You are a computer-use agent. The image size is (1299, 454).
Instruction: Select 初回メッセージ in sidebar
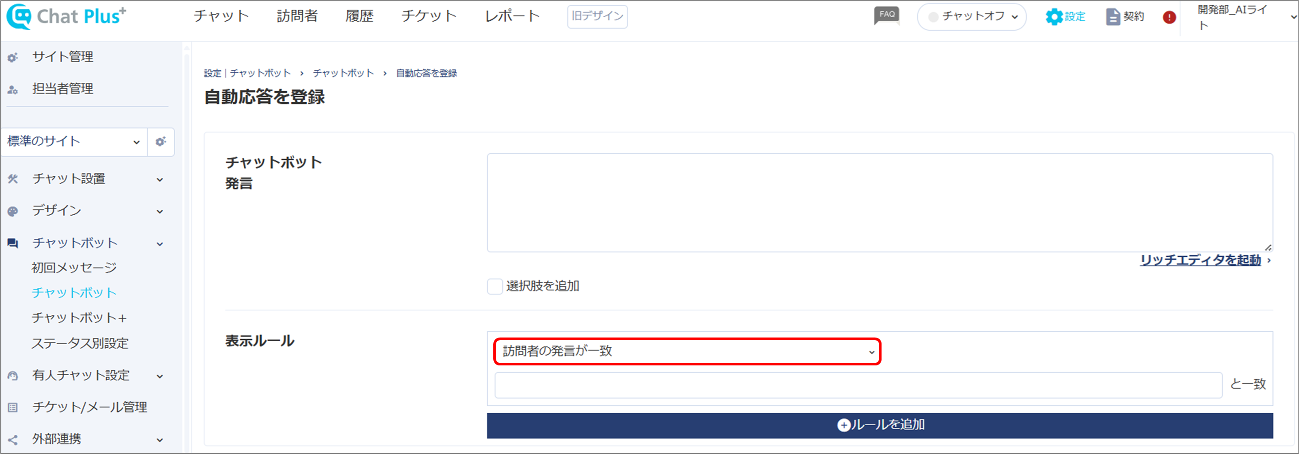(74, 268)
